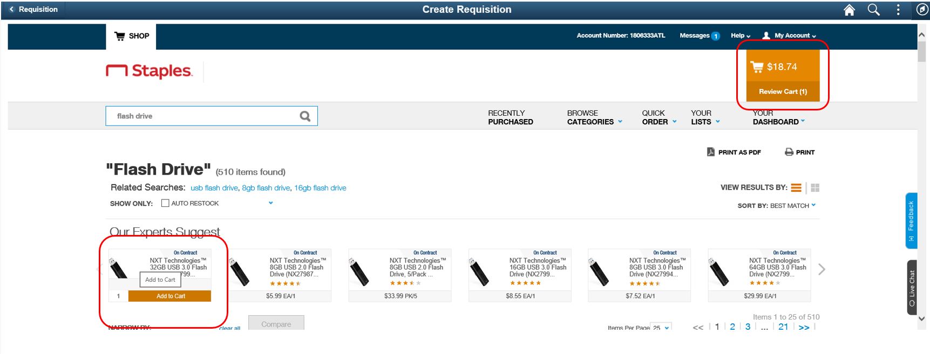Open the Recently Purchased menu
Viewport: 930px width, 354px height.
point(510,117)
